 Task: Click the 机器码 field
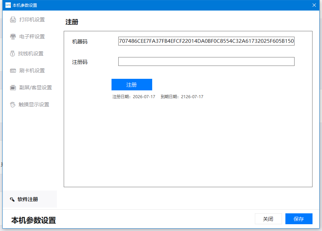coord(206,41)
